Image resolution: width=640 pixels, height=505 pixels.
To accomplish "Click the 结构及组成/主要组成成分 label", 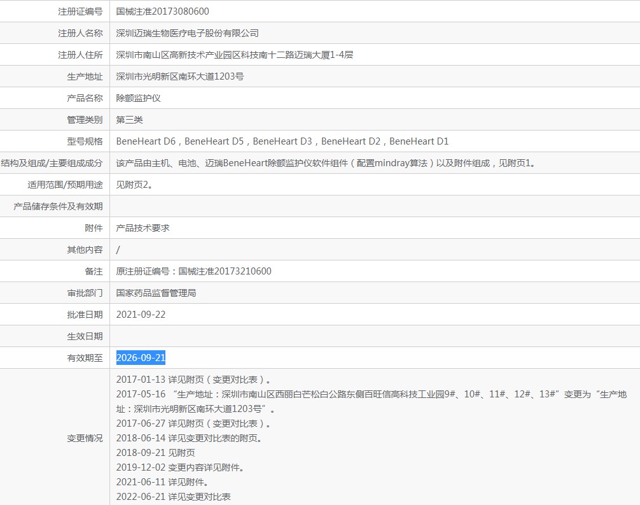I will click(x=52, y=163).
